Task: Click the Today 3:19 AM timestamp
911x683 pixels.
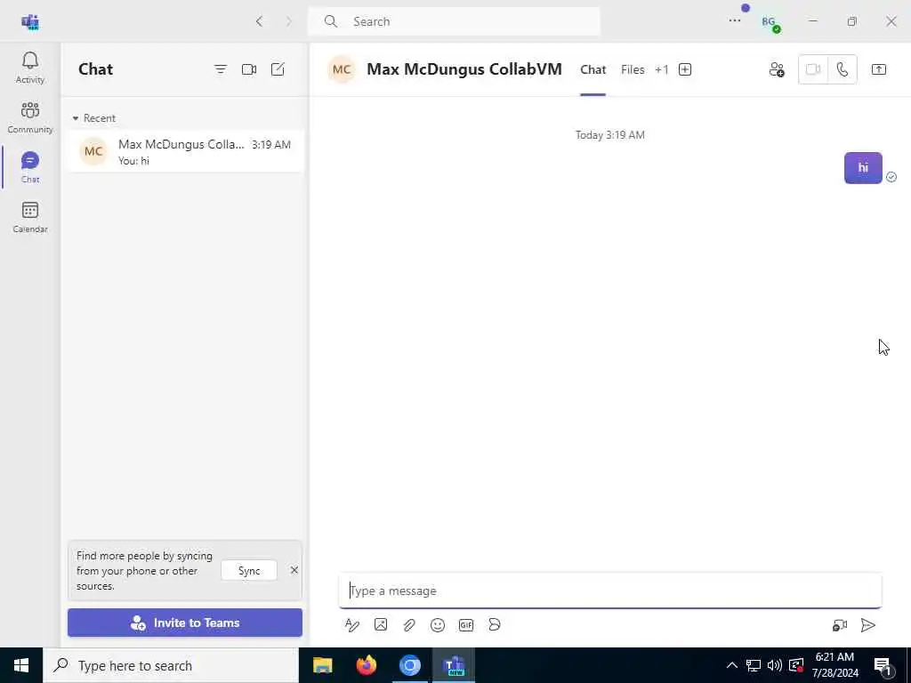Action: point(610,135)
